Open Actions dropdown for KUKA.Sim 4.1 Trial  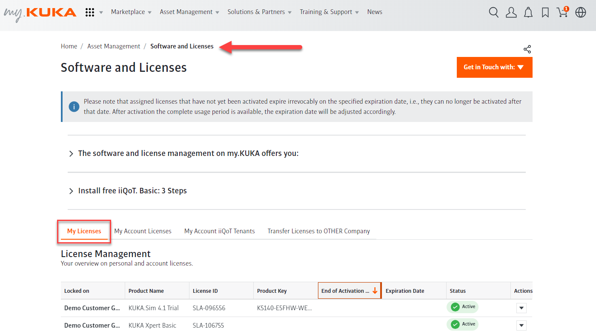click(521, 308)
